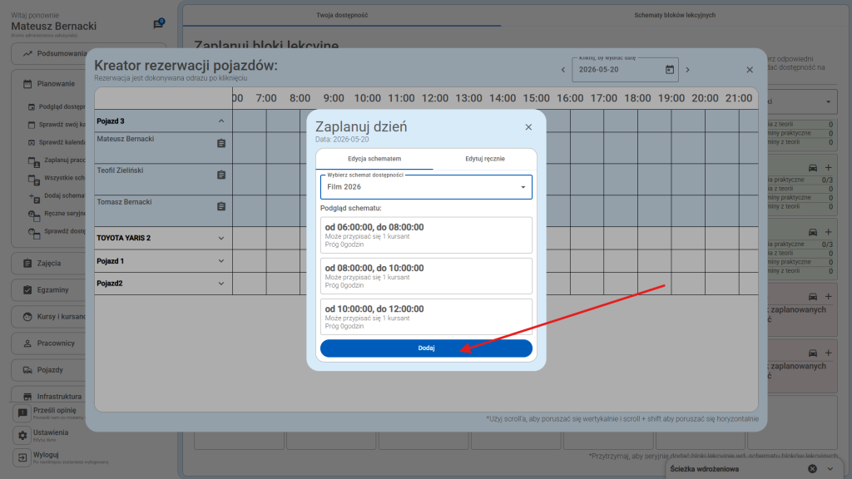852x479 pixels.
Task: Dismiss the Ścieżka wdrożeniowa panel with X
Action: (x=813, y=469)
